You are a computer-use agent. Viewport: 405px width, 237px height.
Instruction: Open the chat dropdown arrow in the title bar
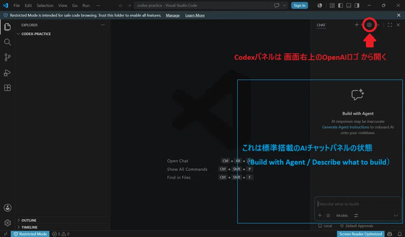click(284, 6)
